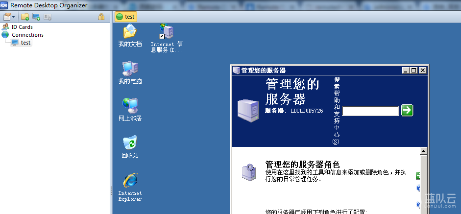
Task: Select the ID Cards tree node
Action: pos(22,27)
